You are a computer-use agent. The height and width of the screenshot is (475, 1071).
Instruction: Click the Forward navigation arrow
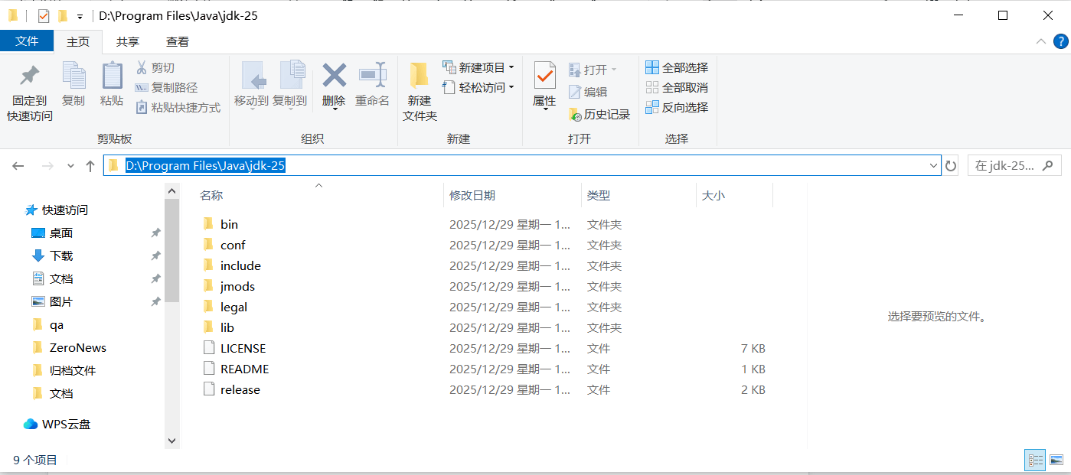point(47,165)
